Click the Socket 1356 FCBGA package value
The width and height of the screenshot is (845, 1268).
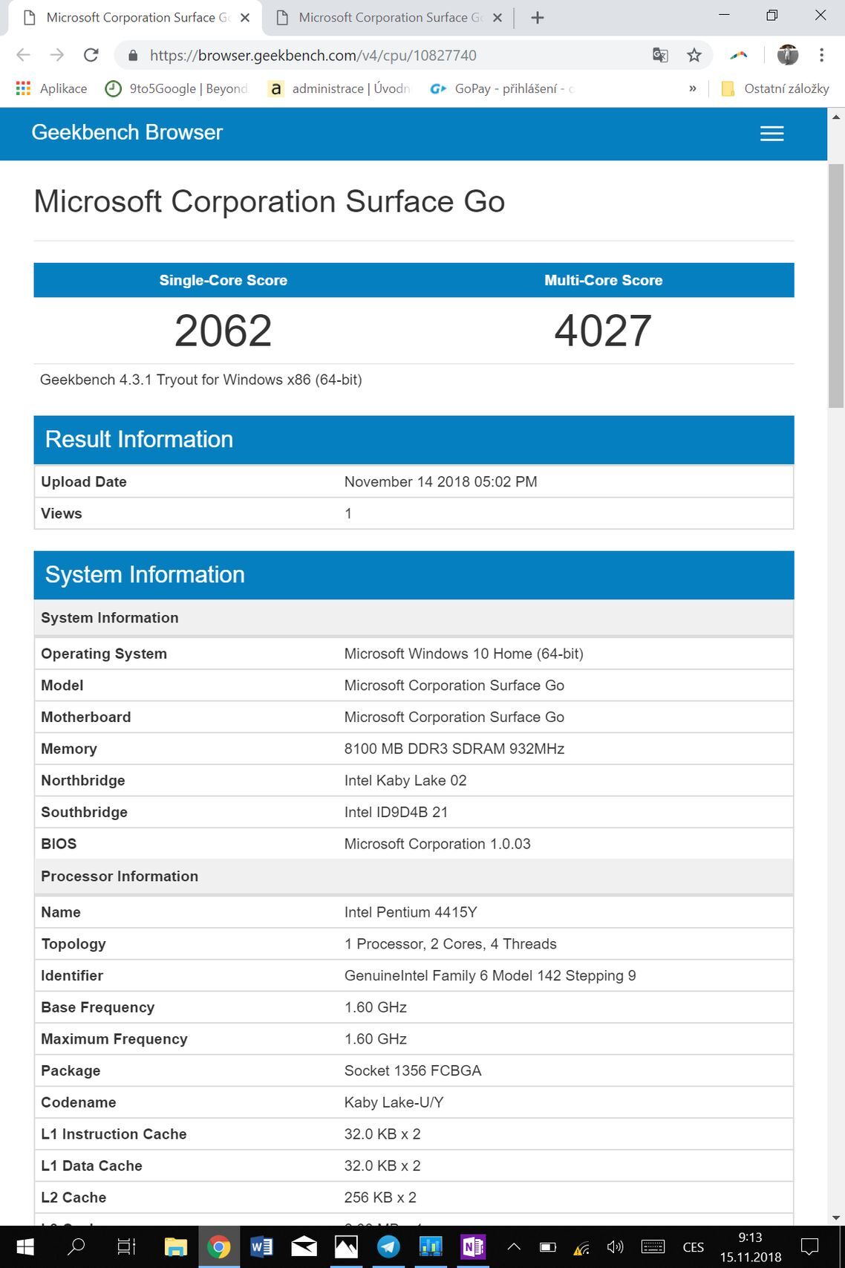pyautogui.click(x=412, y=1070)
